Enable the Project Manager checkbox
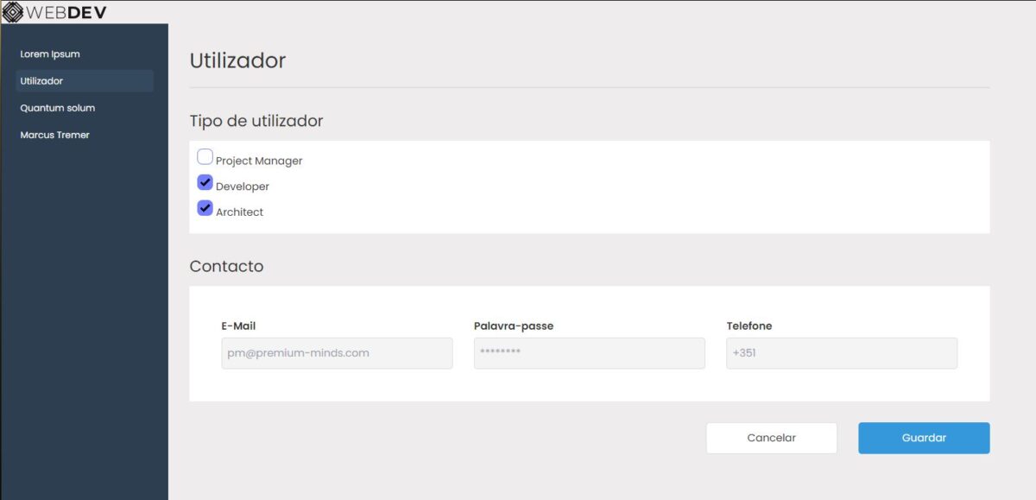The width and height of the screenshot is (1036, 500). 205,157
